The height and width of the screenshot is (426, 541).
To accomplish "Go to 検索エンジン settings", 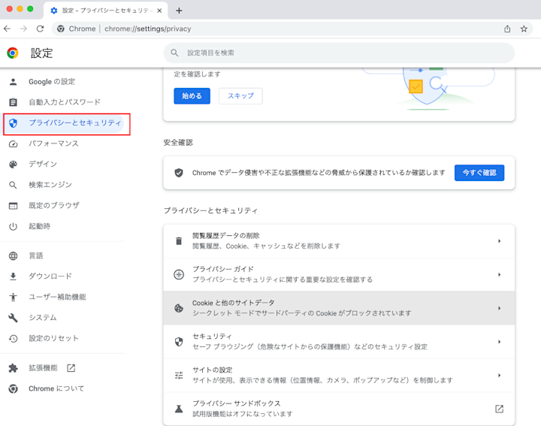I will 50,185.
